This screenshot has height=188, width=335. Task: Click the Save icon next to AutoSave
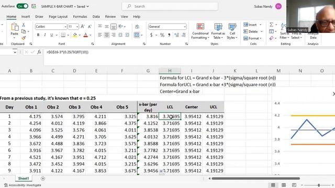pyautogui.click(x=33, y=6)
